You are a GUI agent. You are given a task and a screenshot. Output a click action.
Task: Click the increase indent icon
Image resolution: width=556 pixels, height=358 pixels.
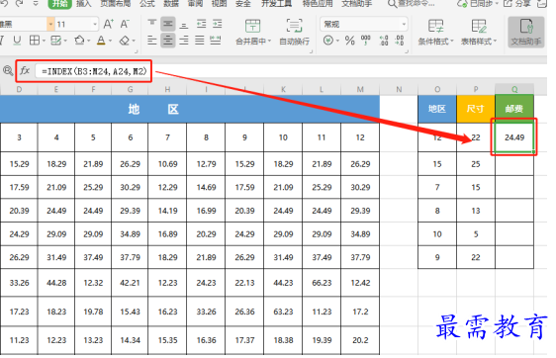click(217, 24)
